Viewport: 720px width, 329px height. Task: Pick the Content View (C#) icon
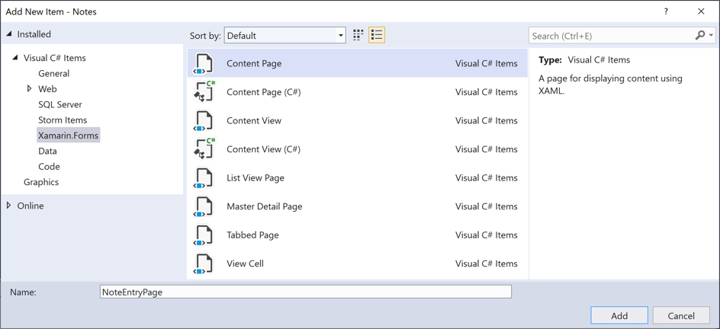204,149
